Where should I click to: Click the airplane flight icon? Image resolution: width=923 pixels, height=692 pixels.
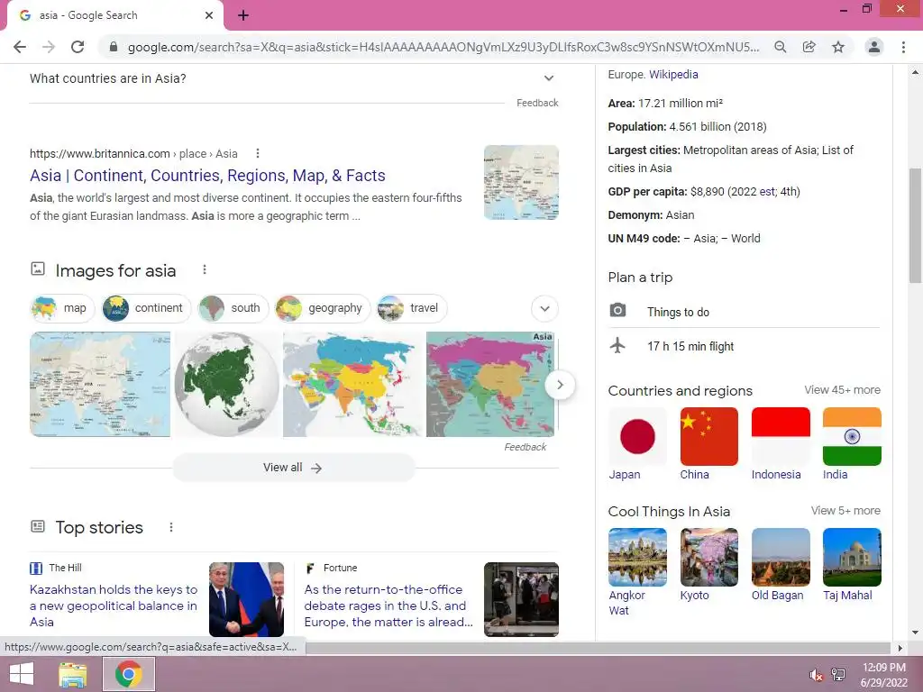click(617, 345)
